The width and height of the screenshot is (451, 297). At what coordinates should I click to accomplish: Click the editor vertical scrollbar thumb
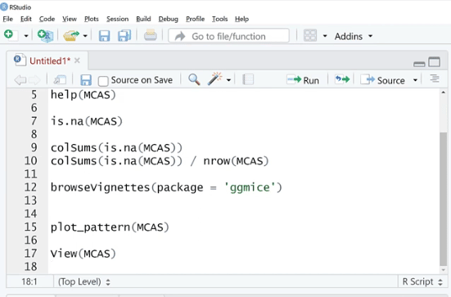444,199
